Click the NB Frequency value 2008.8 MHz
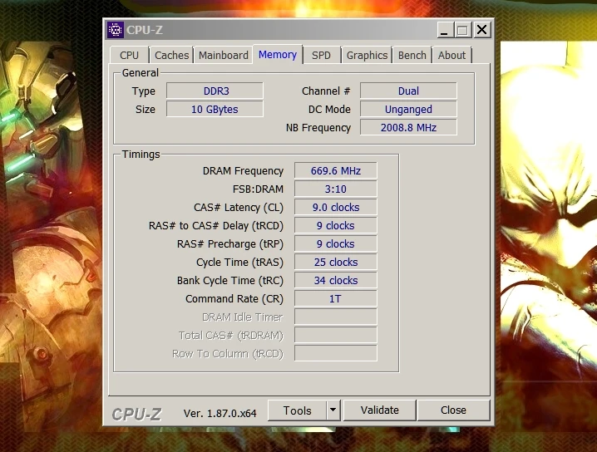This screenshot has height=452, width=597. click(x=408, y=127)
